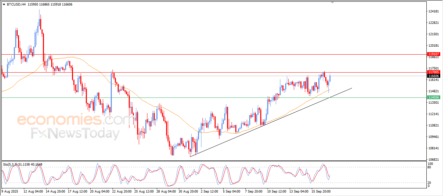Viewport: 443px width, 196px height.
Task: Click the 109461 price axis label
Action: click(434, 137)
